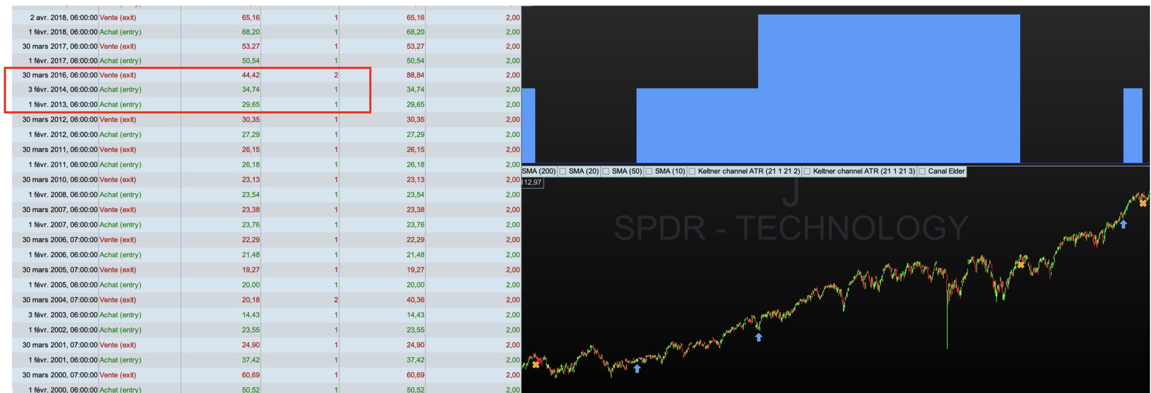Image resolution: width=1151 pixels, height=393 pixels.
Task: Click the tallest blue position bar
Action: [889, 88]
